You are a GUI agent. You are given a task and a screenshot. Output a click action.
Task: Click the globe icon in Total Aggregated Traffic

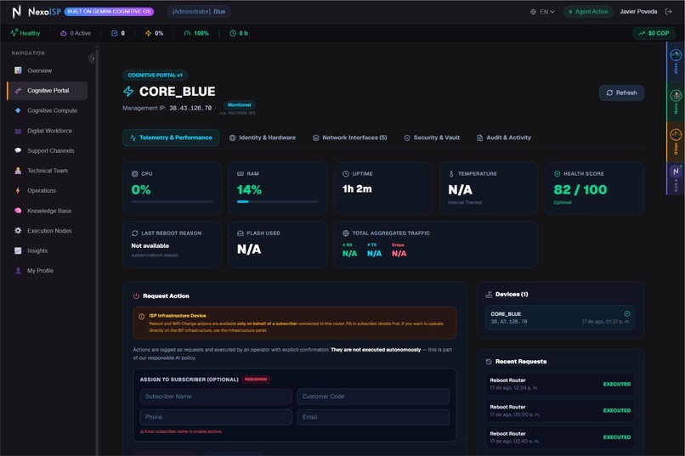[346, 234]
